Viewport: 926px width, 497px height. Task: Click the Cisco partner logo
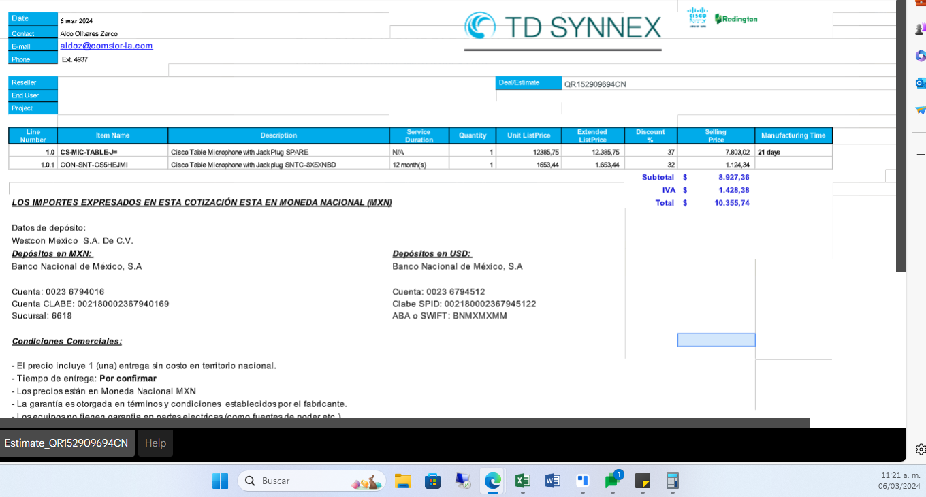(x=698, y=17)
